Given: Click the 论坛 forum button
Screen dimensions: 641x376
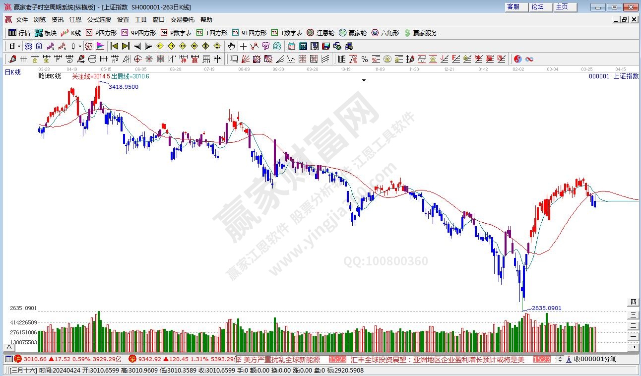Looking at the screenshot, I should click(x=538, y=7).
